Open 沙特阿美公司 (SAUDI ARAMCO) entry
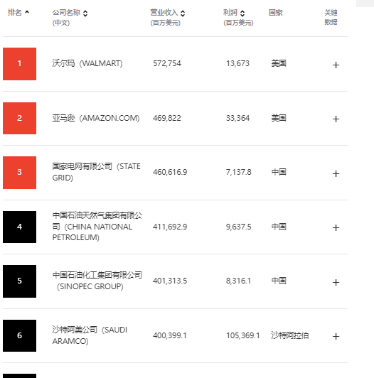 coord(90,335)
